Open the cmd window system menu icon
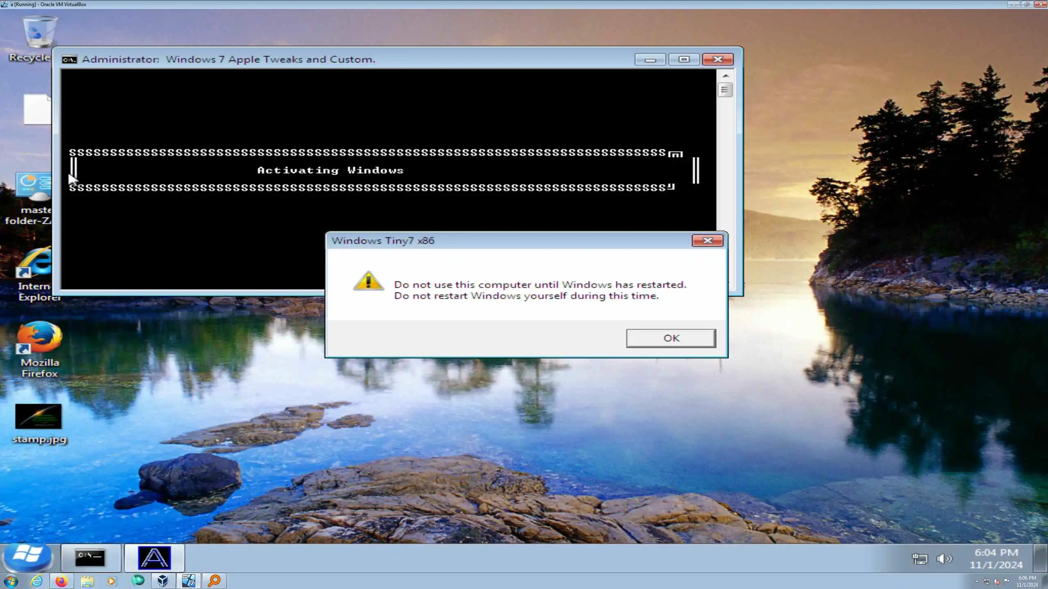Image resolution: width=1048 pixels, height=589 pixels. pyautogui.click(x=69, y=60)
